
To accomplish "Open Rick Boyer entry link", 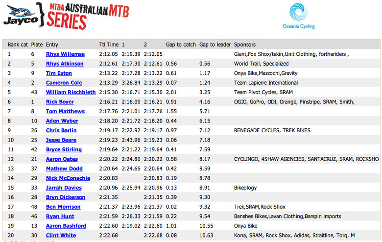I will point(60,101).
